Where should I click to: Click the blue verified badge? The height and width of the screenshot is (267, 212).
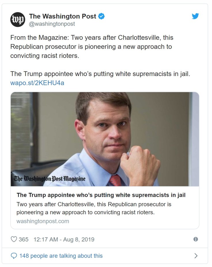point(101,16)
